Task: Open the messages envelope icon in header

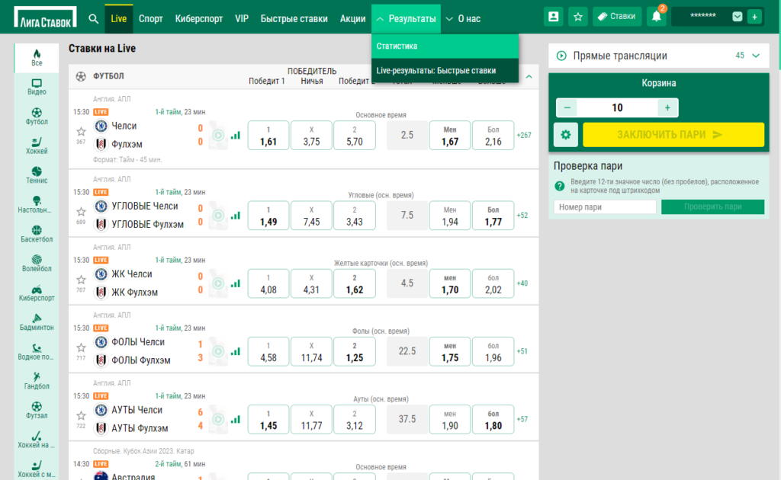Action: click(x=738, y=17)
